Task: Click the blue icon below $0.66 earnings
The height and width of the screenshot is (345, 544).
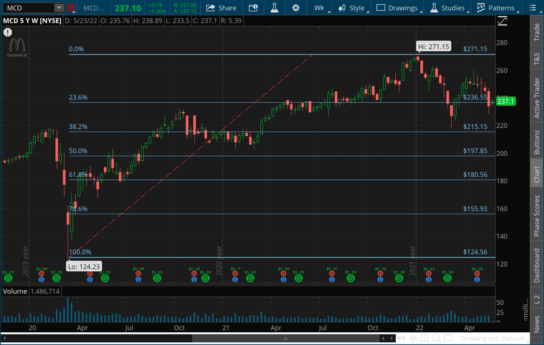Action: pos(139,279)
